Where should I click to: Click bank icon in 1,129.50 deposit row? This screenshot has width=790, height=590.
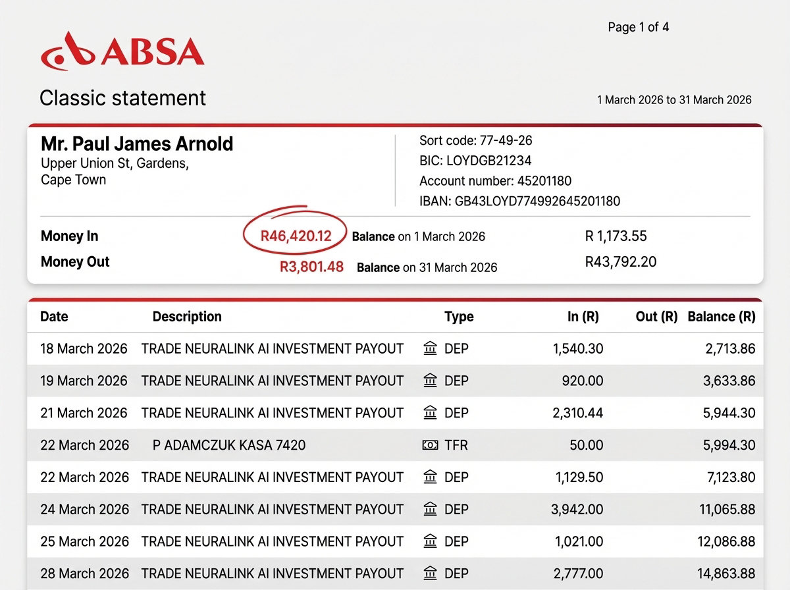coord(430,477)
